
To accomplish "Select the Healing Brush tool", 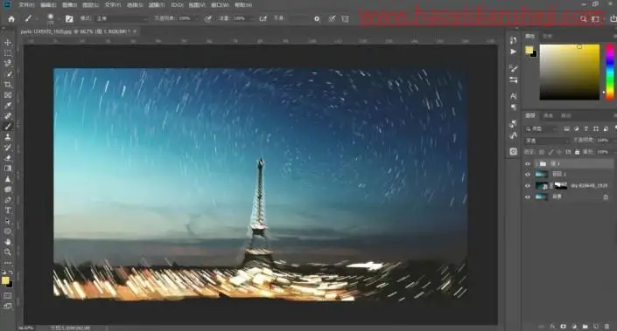I will click(8, 116).
